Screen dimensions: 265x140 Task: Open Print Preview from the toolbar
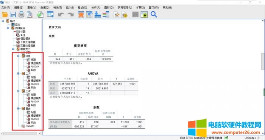tap(30, 14)
